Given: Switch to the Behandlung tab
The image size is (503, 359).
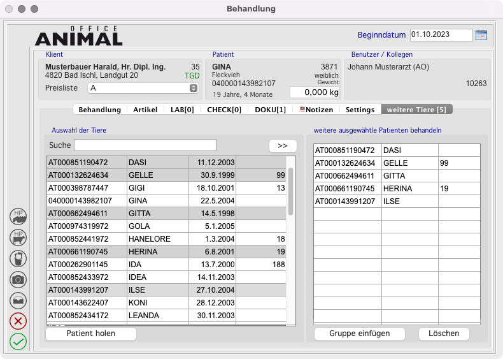Looking at the screenshot, I should pyautogui.click(x=99, y=110).
